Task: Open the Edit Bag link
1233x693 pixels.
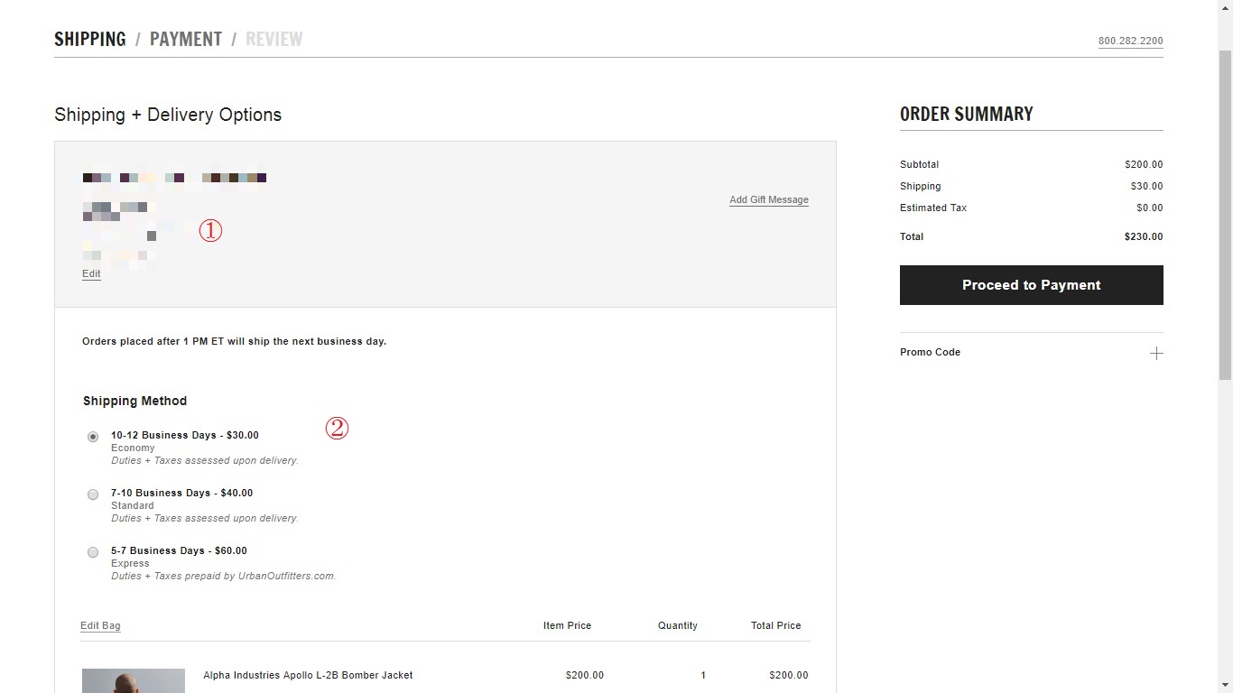Action: click(x=100, y=626)
